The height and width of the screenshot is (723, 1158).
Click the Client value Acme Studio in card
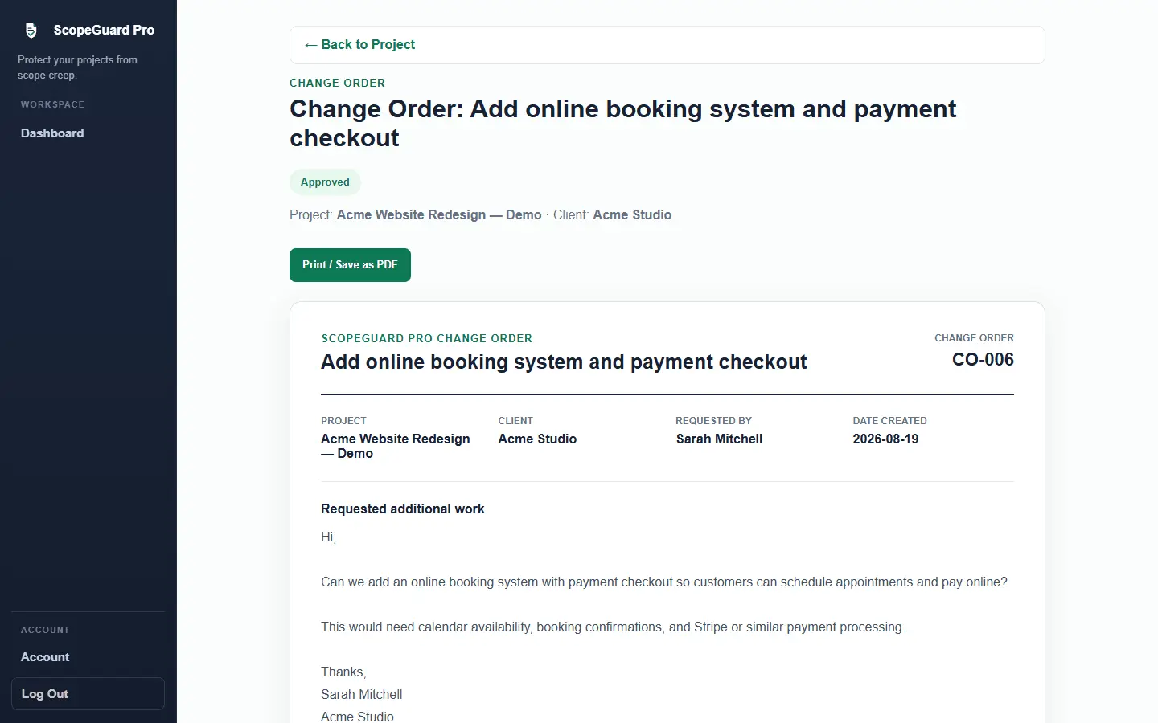pos(537,439)
